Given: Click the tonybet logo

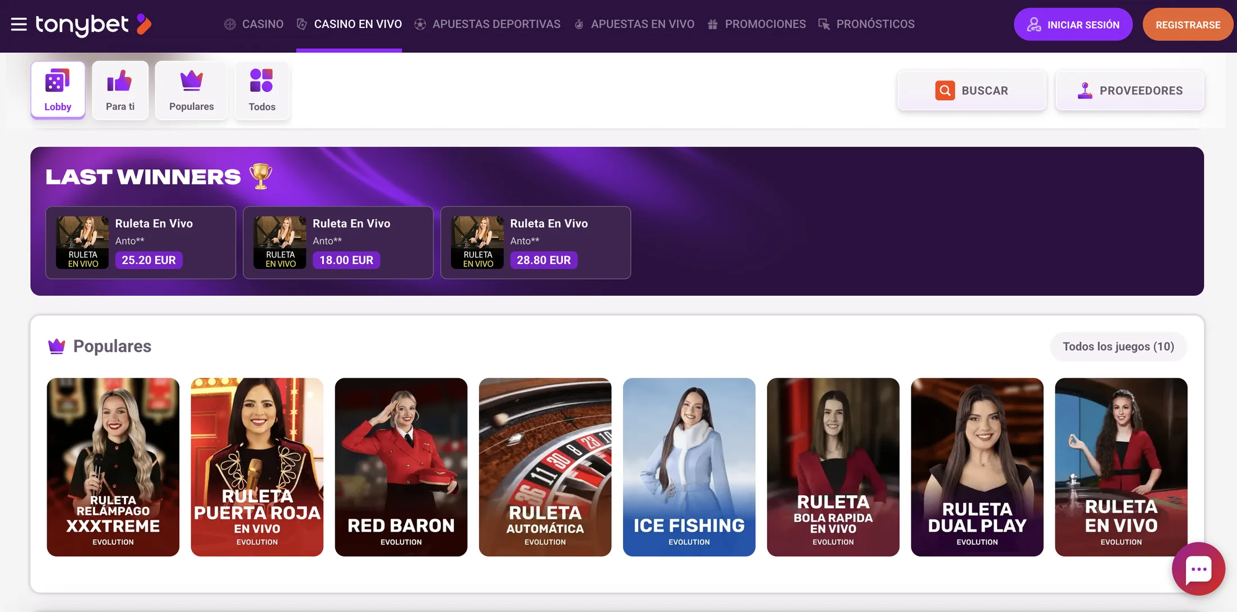Looking at the screenshot, I should click(x=93, y=24).
